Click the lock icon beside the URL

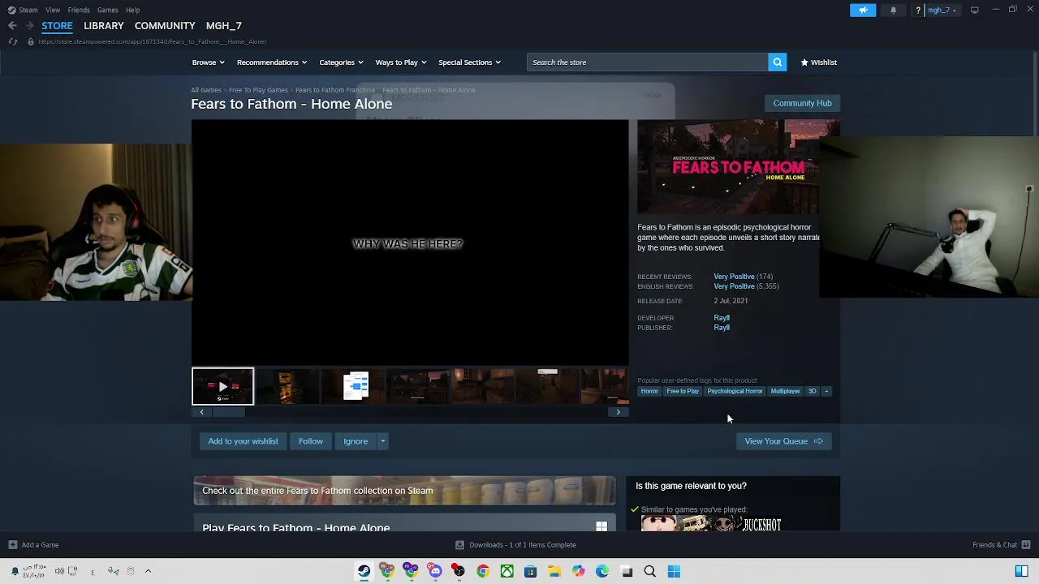click(31, 41)
